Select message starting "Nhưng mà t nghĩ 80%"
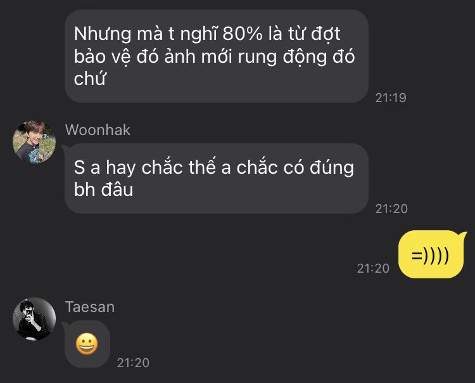The height and width of the screenshot is (383, 475). point(217,56)
